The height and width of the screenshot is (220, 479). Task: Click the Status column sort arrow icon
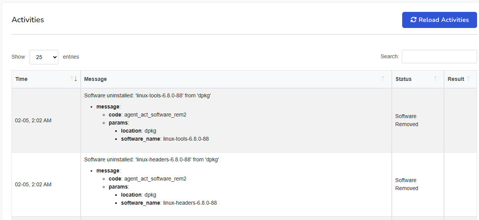point(435,79)
